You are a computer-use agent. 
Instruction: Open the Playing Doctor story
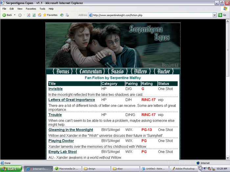click(x=61, y=141)
